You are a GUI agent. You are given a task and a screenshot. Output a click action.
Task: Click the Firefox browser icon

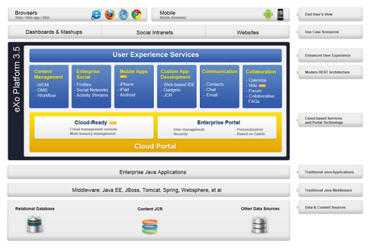tap(109, 15)
